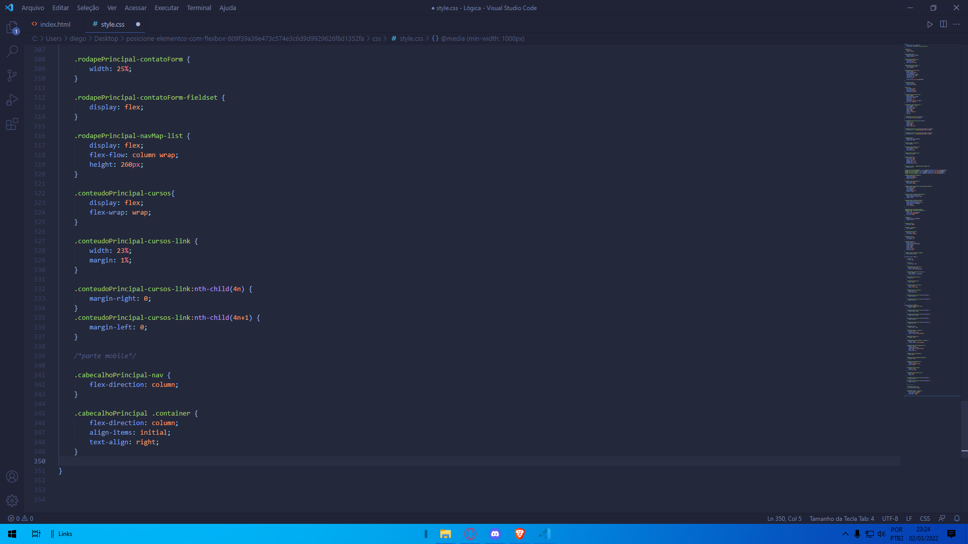This screenshot has width=968, height=544.
Task: Open the Extensions view
Action: point(12,124)
